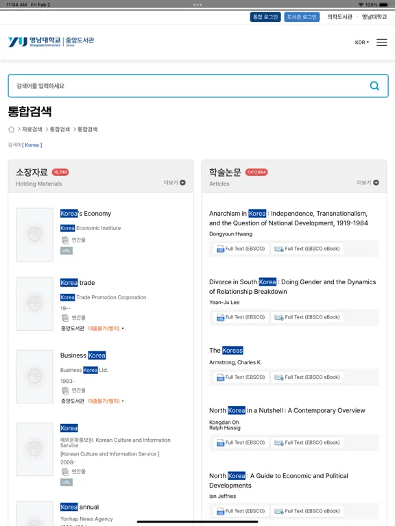
Task: Click the Yeungnam University Library logo
Action: tap(51, 42)
